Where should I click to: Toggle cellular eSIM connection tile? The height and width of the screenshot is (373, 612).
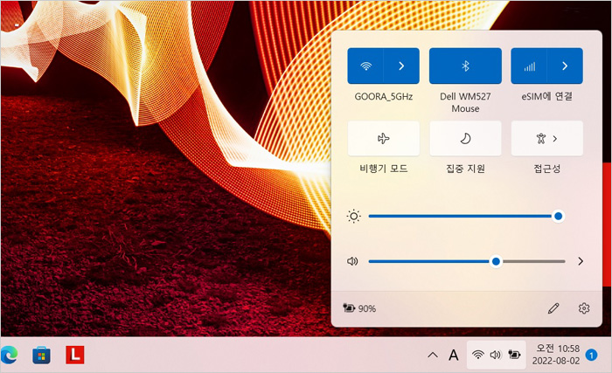pyautogui.click(x=529, y=66)
